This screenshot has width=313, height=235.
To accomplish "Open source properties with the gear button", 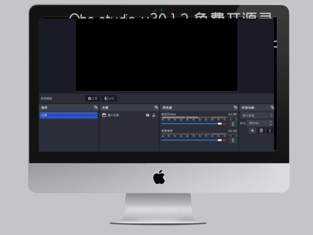I will [93, 98].
